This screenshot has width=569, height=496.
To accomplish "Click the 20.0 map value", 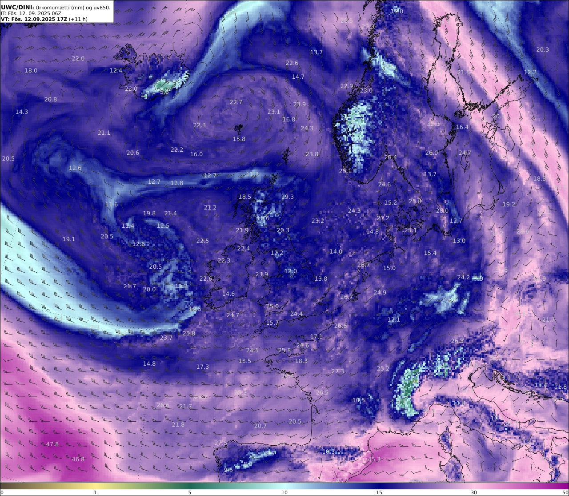I will [149, 290].
